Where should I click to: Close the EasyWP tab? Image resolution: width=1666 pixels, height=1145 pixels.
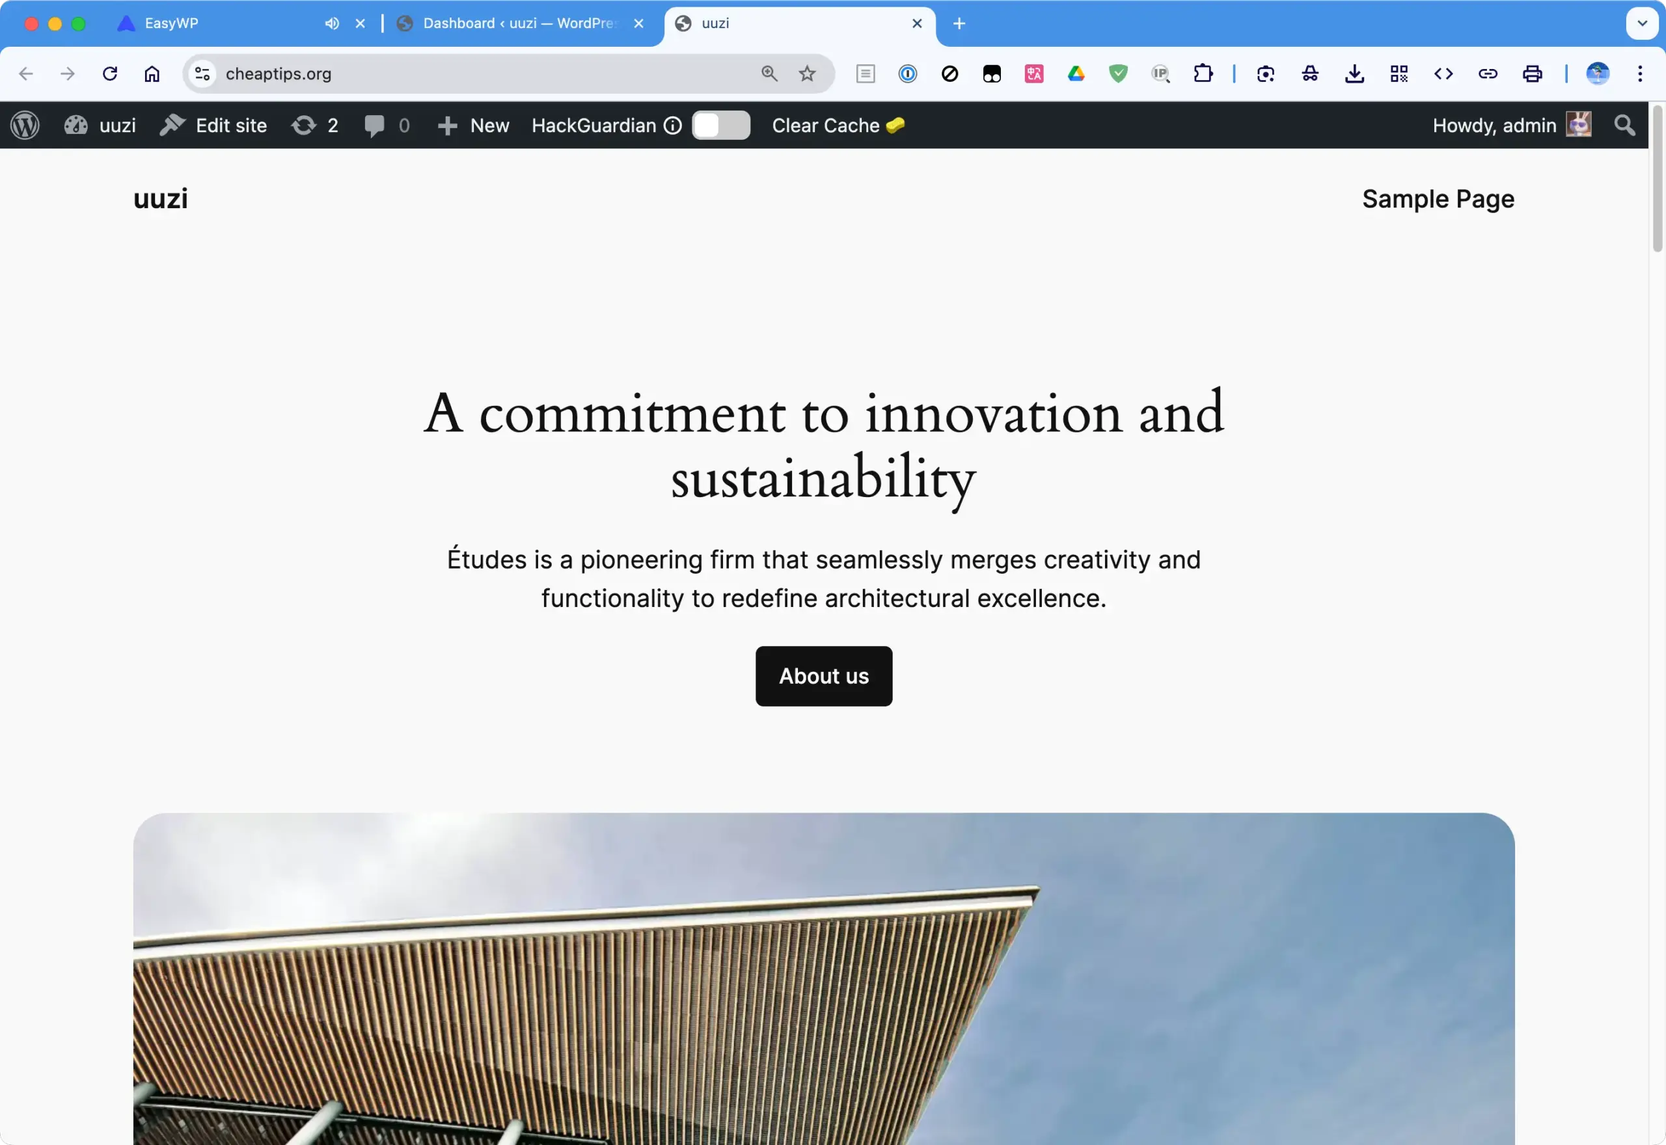360,23
